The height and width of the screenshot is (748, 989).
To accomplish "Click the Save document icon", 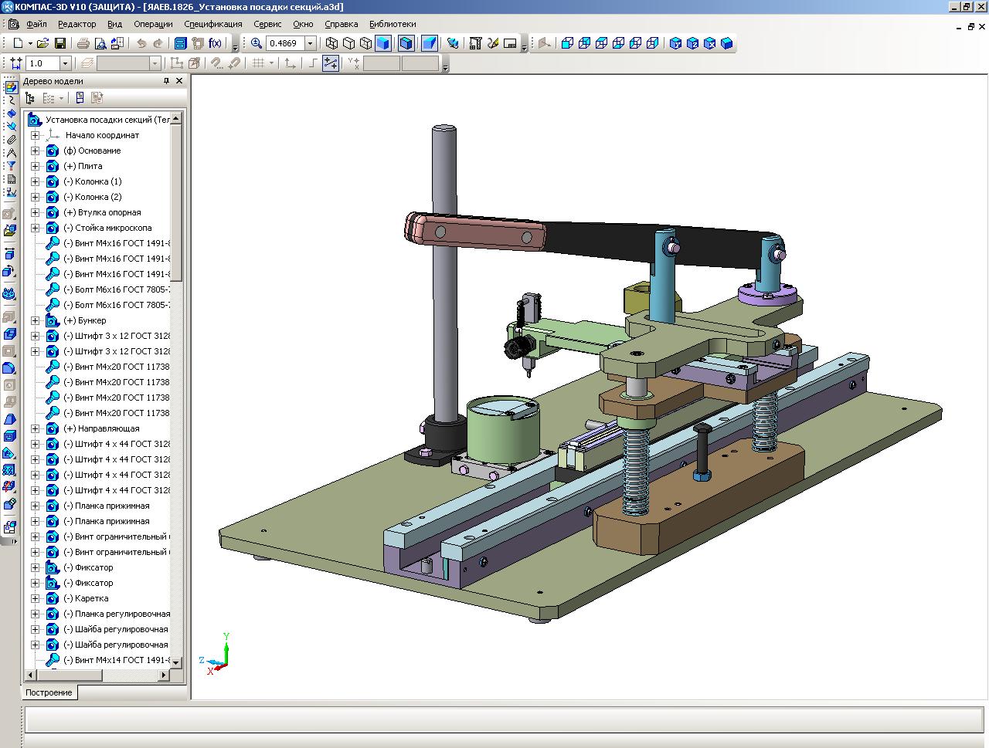I will pos(59,43).
